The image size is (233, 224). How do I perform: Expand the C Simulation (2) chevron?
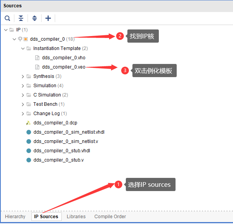23,95
